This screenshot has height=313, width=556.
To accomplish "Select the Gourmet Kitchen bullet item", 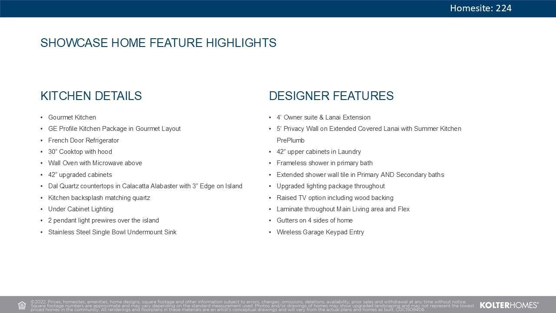I will pos(72,117).
